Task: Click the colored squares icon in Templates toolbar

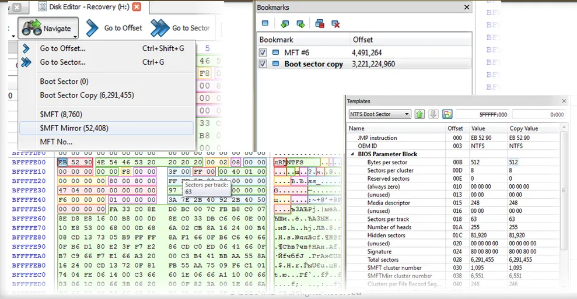Action: (x=447, y=114)
